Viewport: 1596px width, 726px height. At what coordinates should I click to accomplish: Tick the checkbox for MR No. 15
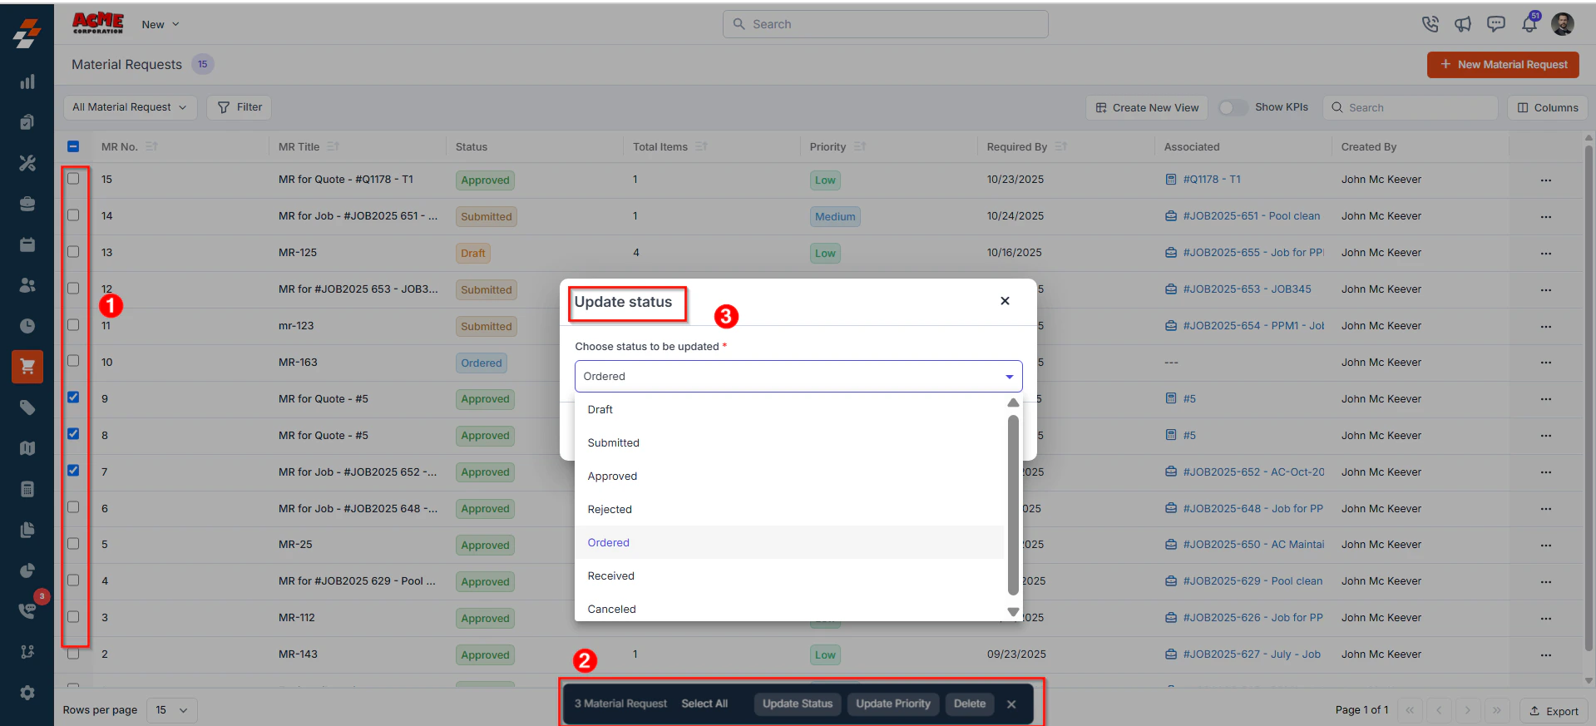click(73, 178)
